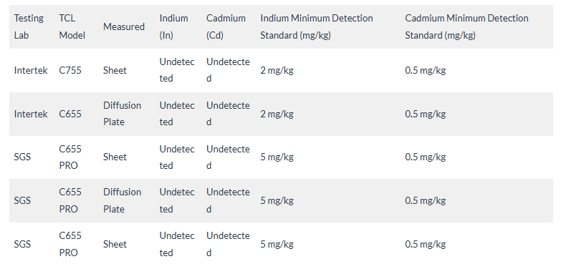Select the Indium (In) column header
Screen dimensions: 561x264
(173, 26)
